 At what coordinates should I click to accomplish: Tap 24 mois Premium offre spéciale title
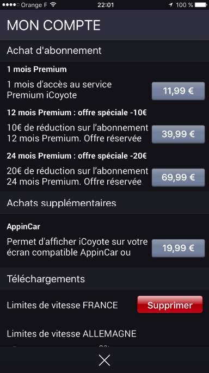[77, 156]
